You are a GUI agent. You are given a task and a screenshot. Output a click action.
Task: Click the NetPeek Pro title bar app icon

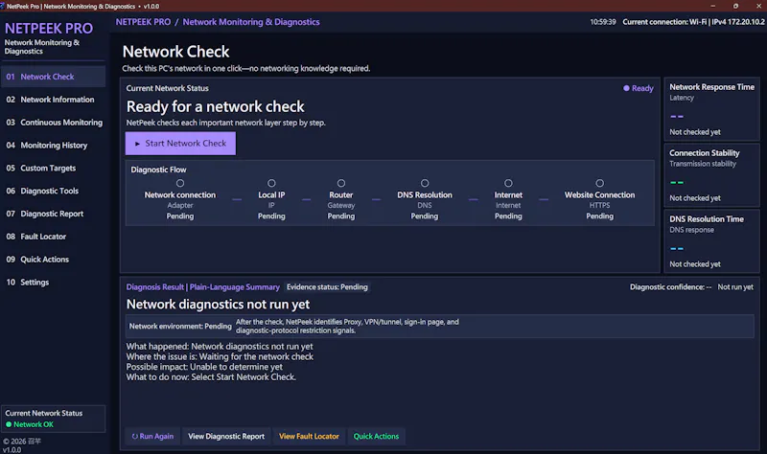(x=3, y=6)
